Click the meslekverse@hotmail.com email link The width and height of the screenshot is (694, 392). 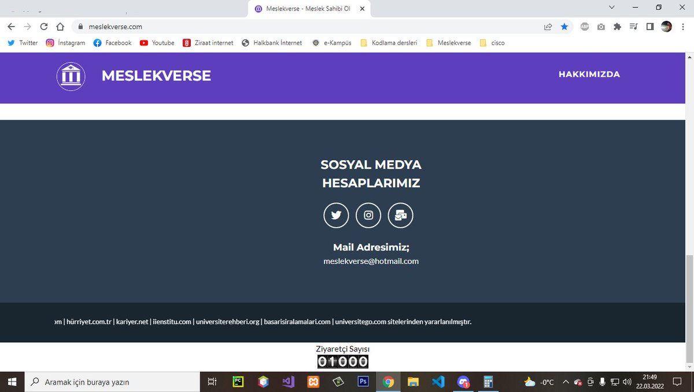pos(371,261)
